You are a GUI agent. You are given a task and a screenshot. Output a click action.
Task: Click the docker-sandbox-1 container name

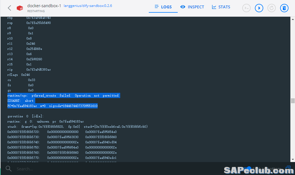[x=44, y=6]
